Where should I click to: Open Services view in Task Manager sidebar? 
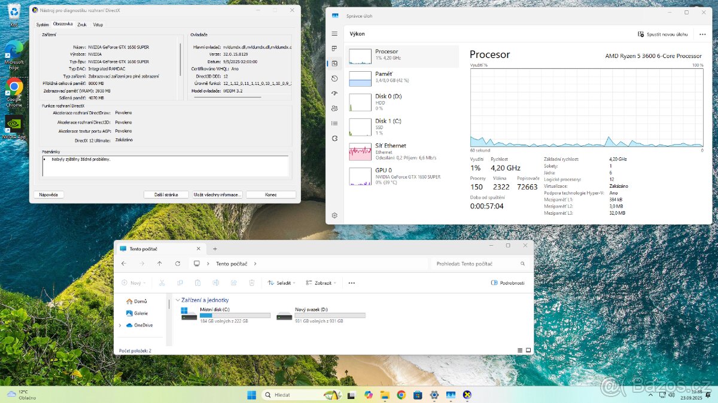334,138
